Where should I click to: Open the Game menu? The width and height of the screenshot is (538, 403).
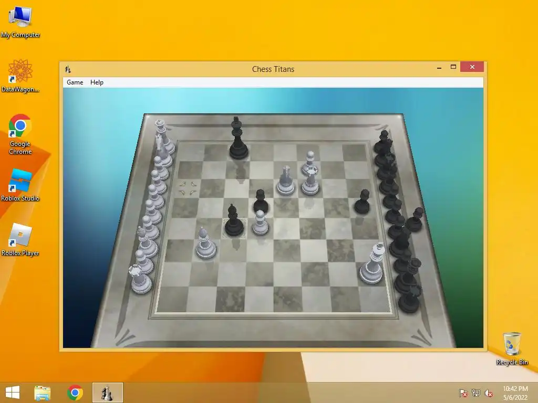(75, 82)
